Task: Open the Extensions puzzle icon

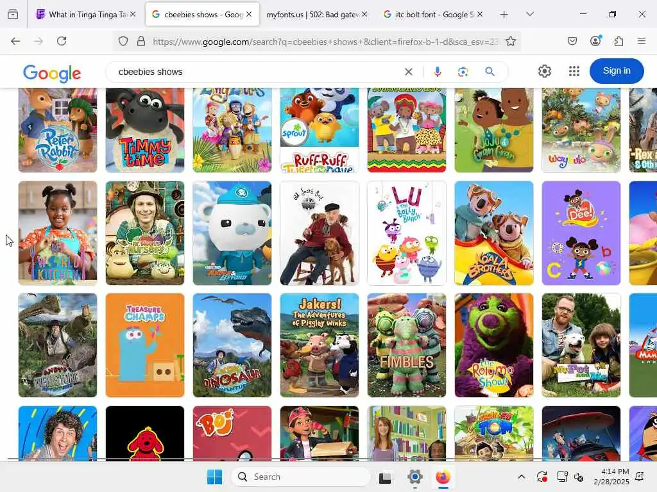Action: [619, 41]
